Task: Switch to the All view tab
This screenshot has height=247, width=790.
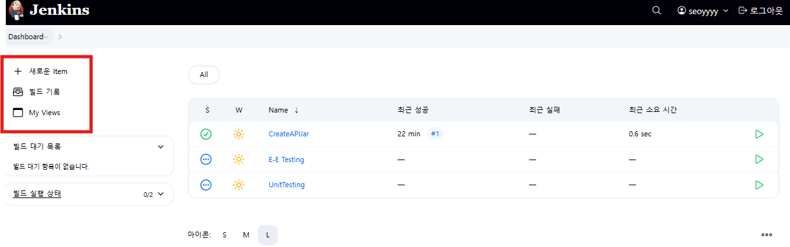Action: [204, 75]
